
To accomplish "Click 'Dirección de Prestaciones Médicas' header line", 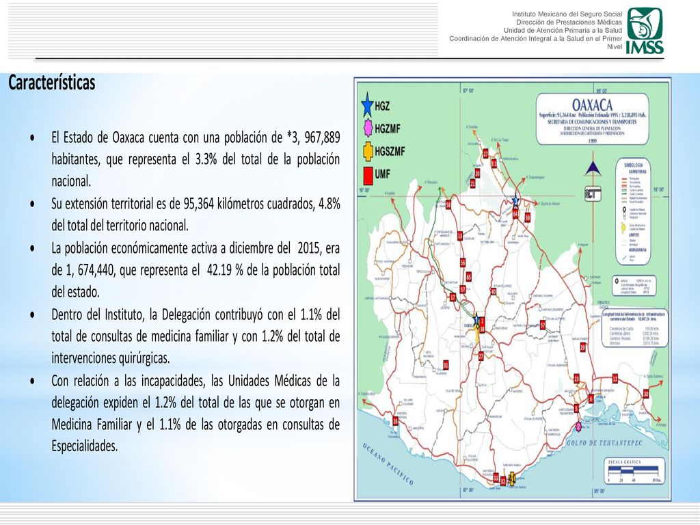I will point(569,23).
